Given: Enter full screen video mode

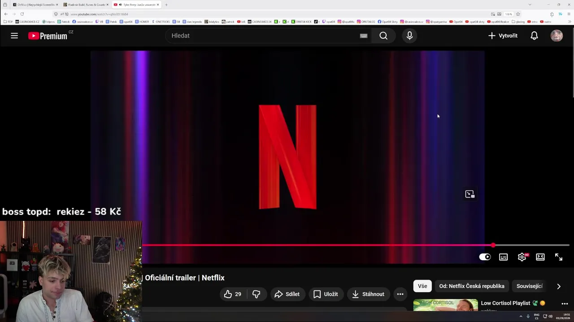Looking at the screenshot, I should point(559,257).
